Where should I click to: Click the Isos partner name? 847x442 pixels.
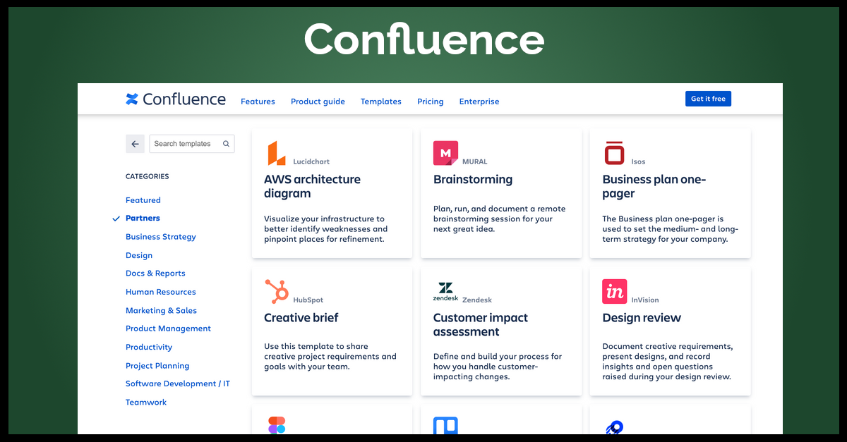[x=638, y=161]
